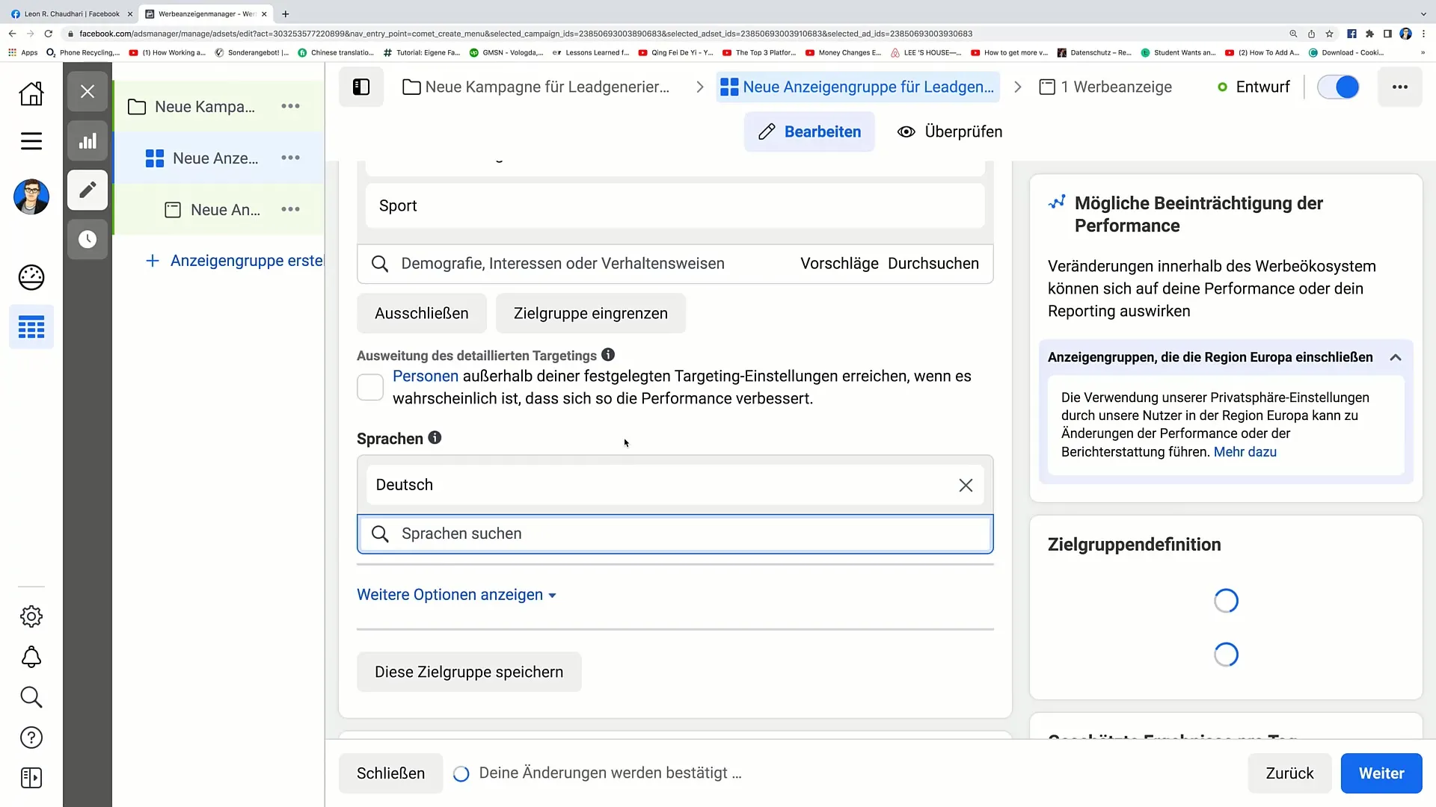
Task: Click the search magnifier in left sidebar
Action: coord(31,697)
